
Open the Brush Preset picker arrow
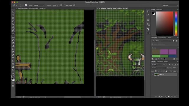[x=23, y=5]
